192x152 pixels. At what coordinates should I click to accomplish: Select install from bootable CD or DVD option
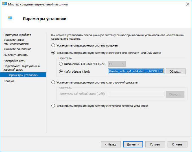53,52
